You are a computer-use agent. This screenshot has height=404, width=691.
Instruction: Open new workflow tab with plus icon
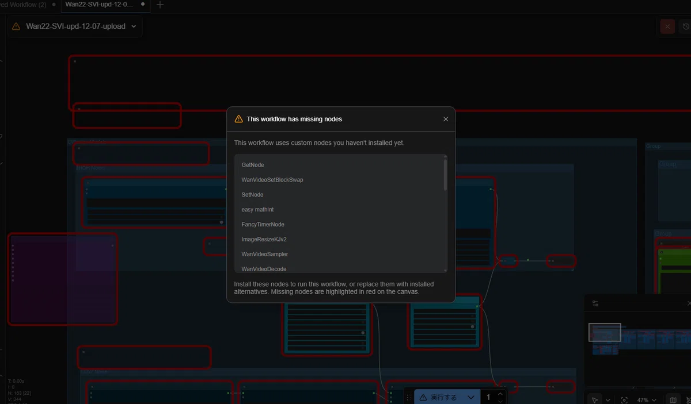click(160, 5)
